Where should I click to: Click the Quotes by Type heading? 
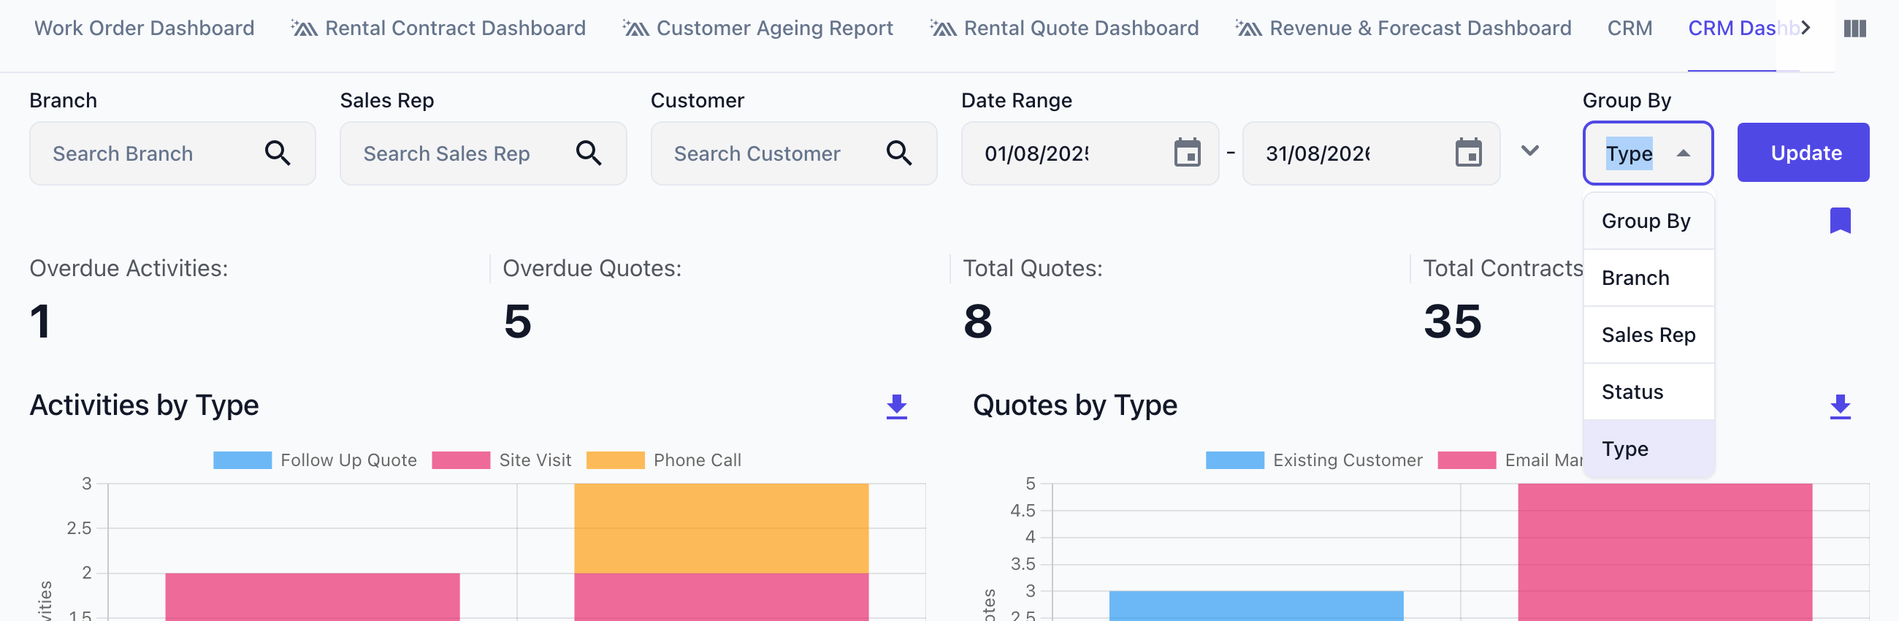point(1075,405)
